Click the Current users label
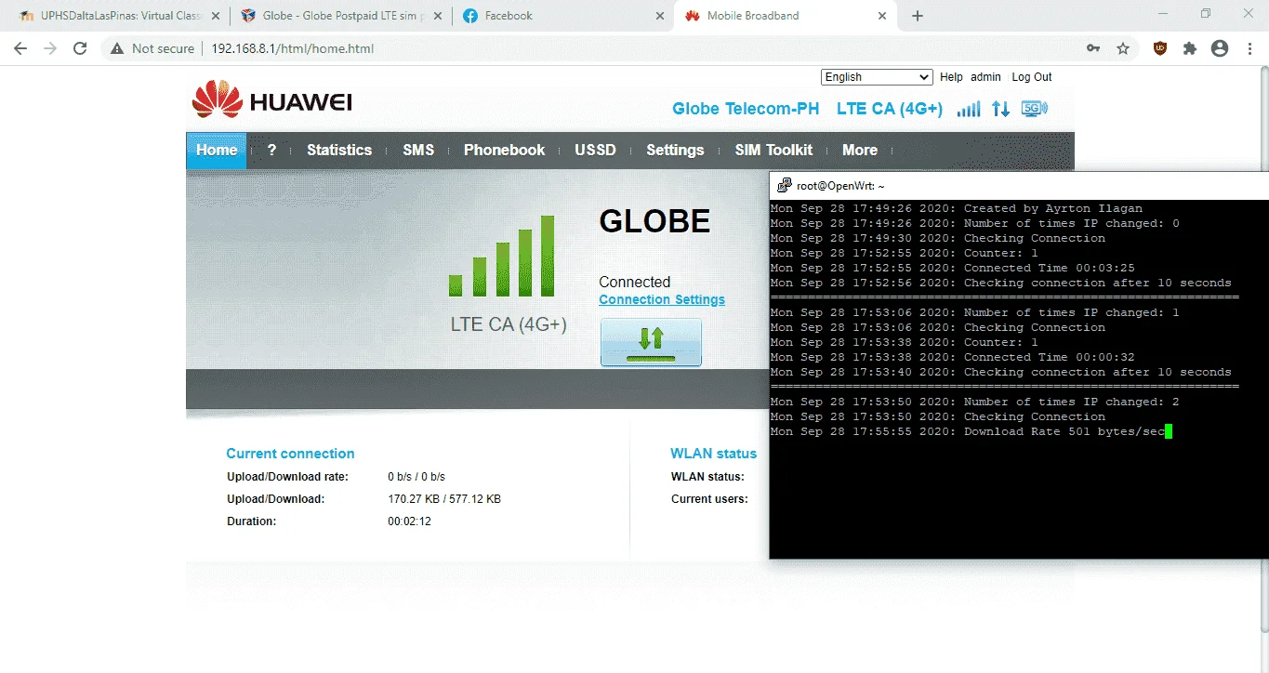The image size is (1269, 673). [x=709, y=499]
